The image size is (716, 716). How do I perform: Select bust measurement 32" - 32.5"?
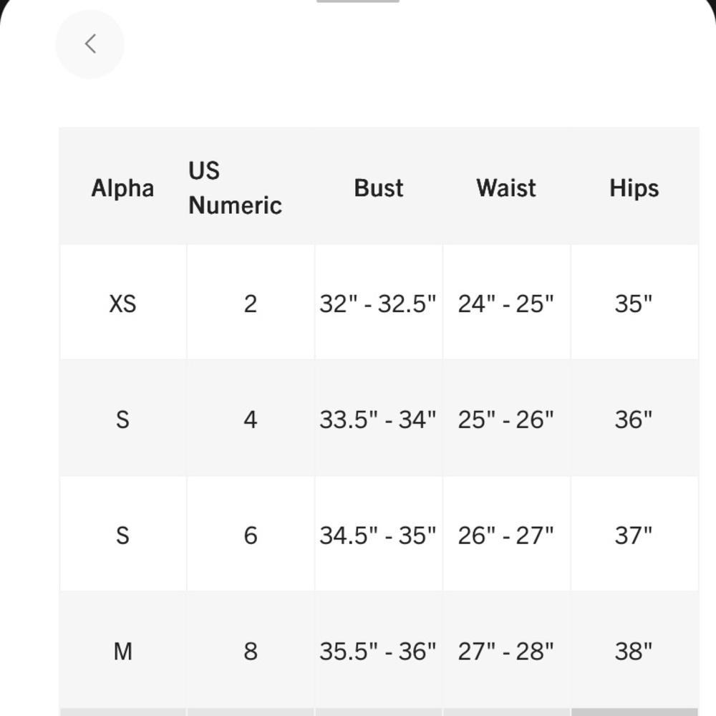click(x=378, y=304)
